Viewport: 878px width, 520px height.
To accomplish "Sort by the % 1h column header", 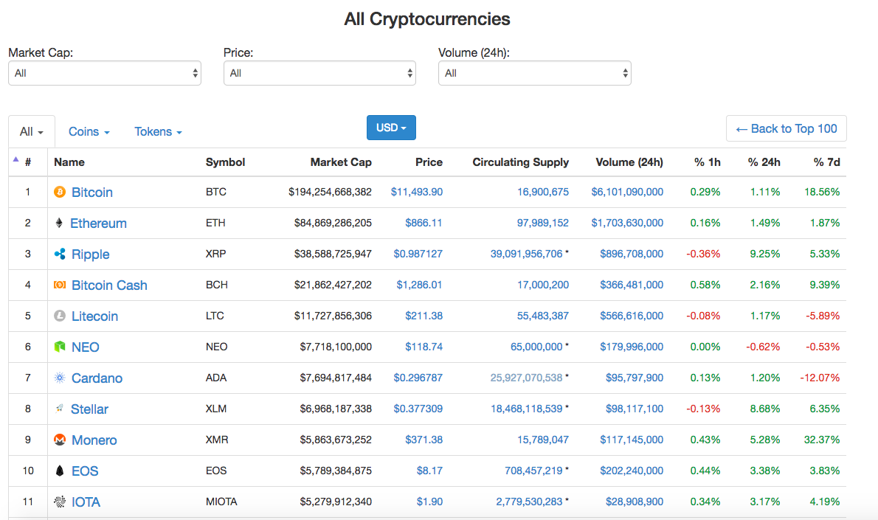I will pos(708,162).
